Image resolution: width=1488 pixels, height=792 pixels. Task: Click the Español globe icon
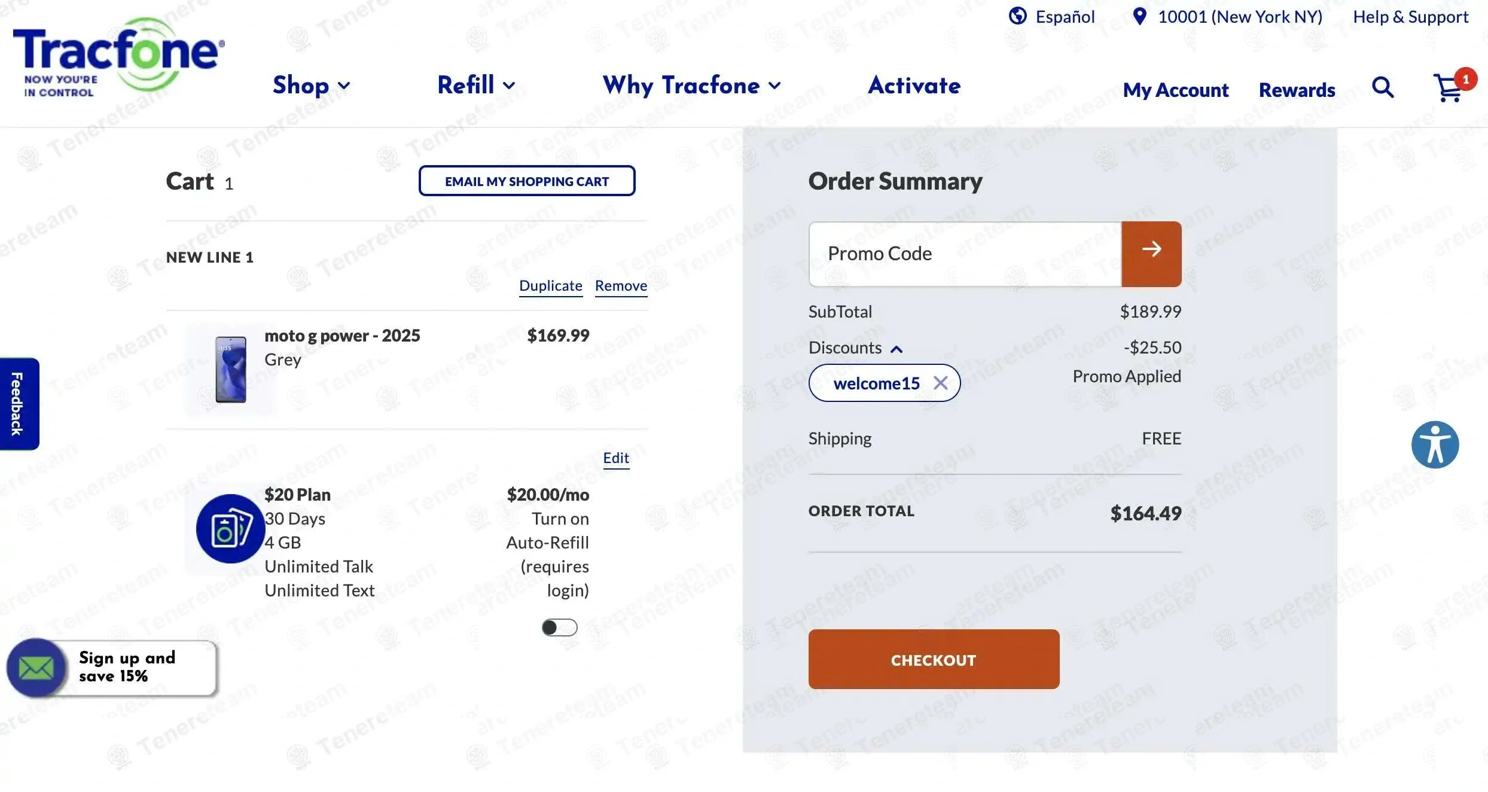coord(1017,16)
